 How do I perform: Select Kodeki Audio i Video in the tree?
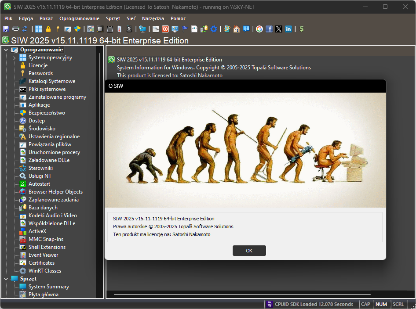click(52, 216)
